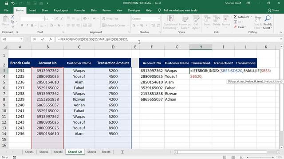Click the Share button
Viewport: 284px width, 159px height.
coord(273,11)
